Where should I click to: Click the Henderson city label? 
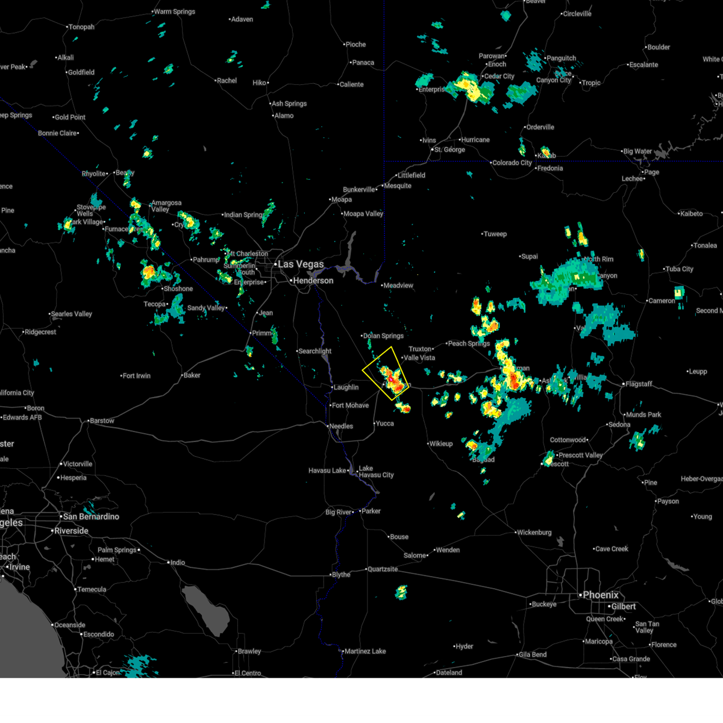(x=313, y=281)
